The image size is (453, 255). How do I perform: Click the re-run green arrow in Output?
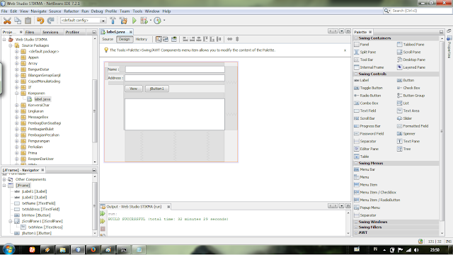pyautogui.click(x=103, y=214)
